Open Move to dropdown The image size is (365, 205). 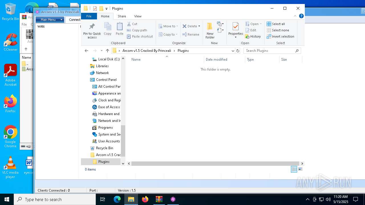coord(168,26)
